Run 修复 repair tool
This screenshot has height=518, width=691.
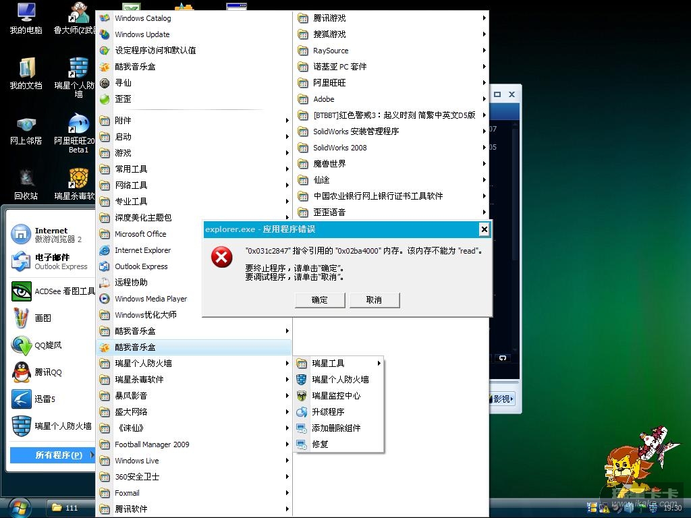pyautogui.click(x=339, y=444)
